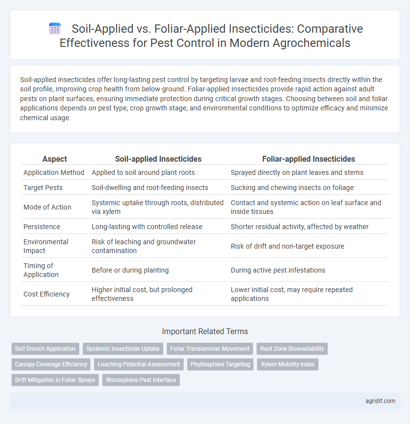Select the Application Method row label
Screen dimensions: 410x424
coord(54,172)
